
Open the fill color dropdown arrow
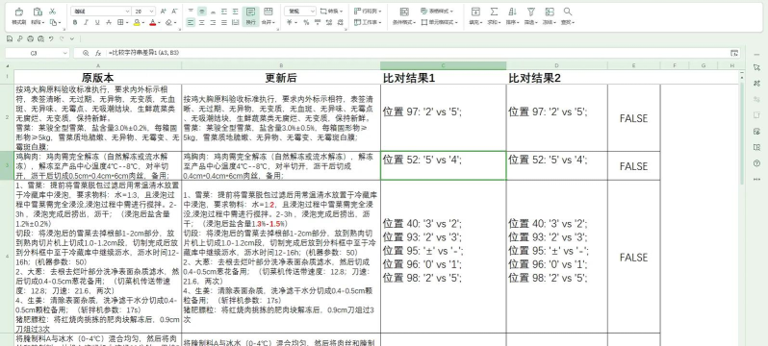pyautogui.click(x=142, y=22)
